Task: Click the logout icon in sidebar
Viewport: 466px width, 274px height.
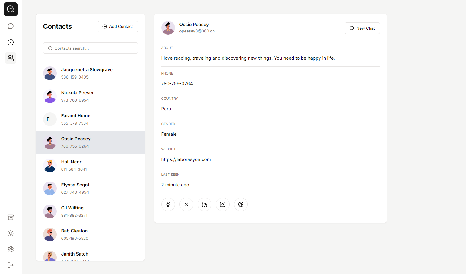Action: (x=11, y=265)
